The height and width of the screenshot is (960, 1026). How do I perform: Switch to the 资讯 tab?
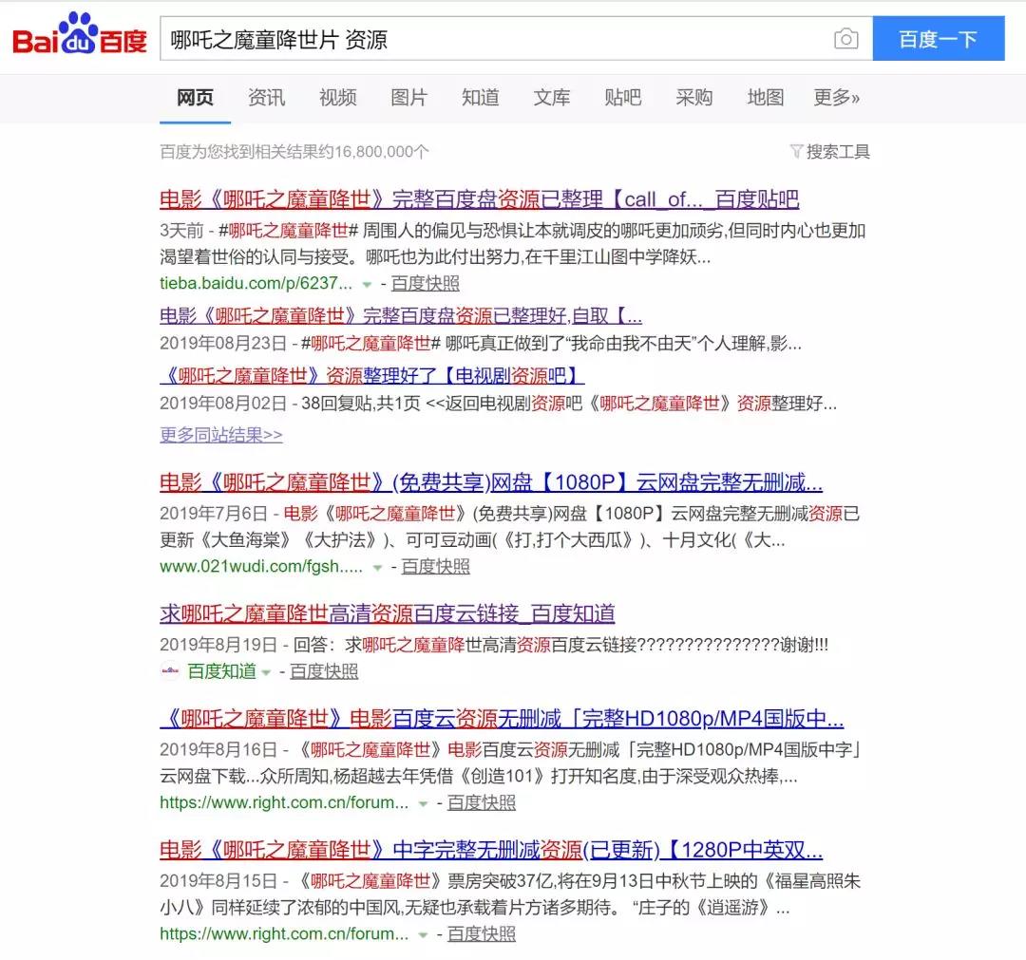point(266,98)
